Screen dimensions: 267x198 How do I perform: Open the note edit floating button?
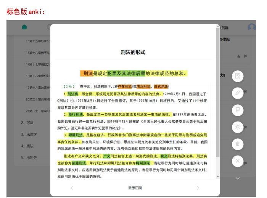click(x=238, y=76)
